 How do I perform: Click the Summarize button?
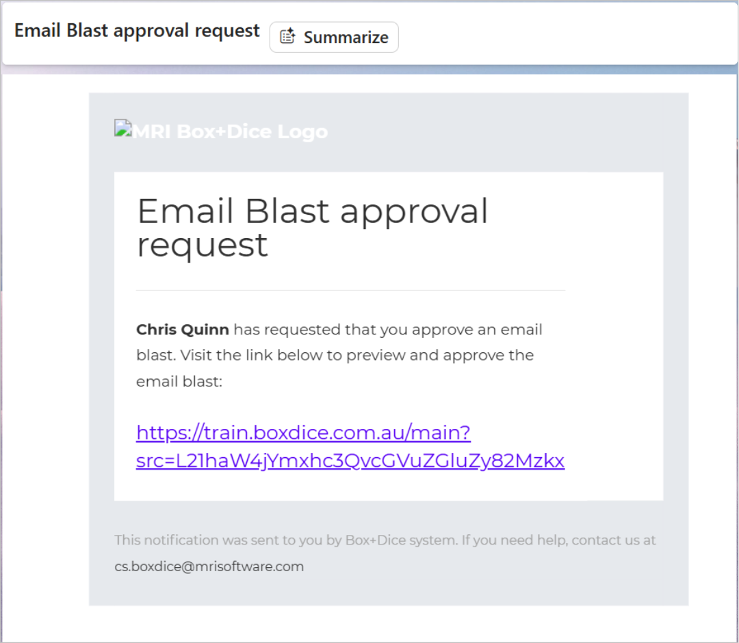pos(334,37)
